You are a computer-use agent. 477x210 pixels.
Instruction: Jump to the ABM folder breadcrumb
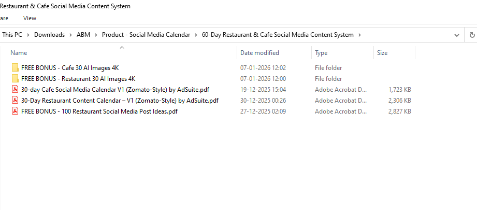coord(83,35)
